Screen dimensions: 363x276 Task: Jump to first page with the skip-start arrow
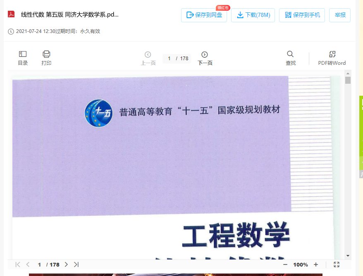point(17,264)
